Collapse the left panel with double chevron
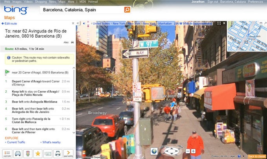The width and height of the screenshot is (267, 159). coord(78,23)
